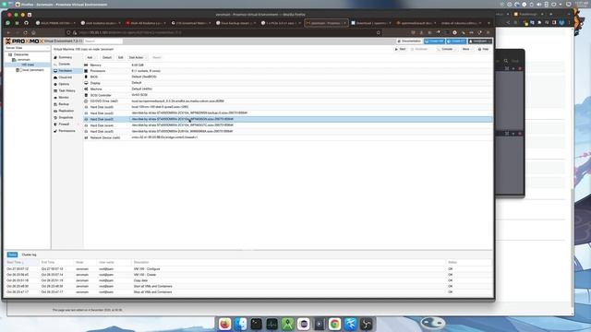Switch to the Cluster log tab

click(x=29, y=255)
